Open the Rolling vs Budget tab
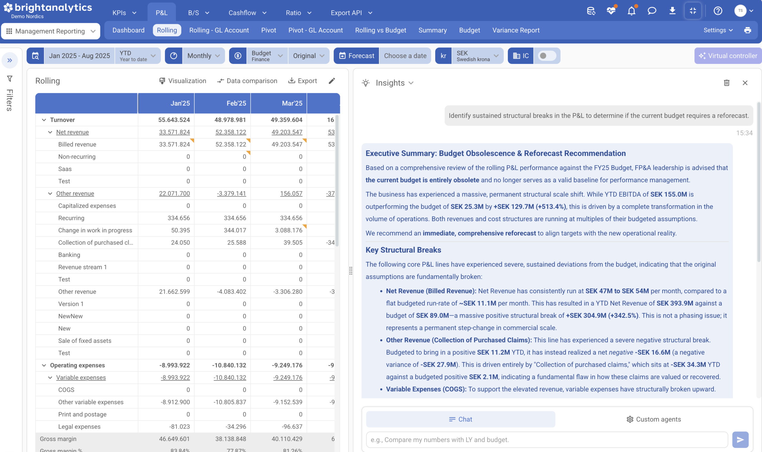Screen dimensions: 762x452 [x=380, y=30]
